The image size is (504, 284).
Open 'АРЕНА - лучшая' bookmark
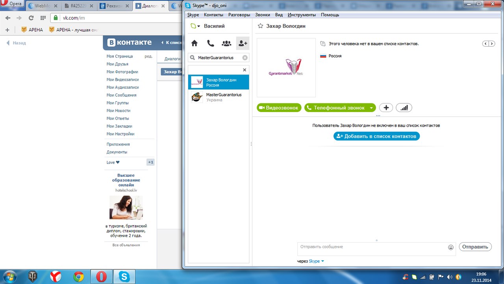tap(73, 30)
